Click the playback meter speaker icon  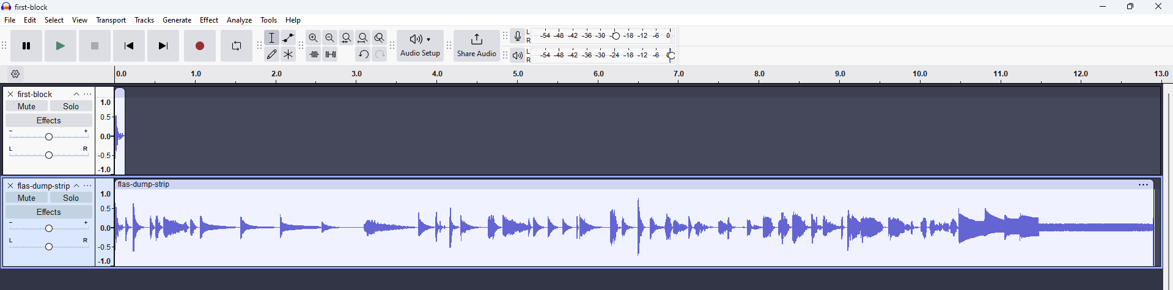pos(518,56)
